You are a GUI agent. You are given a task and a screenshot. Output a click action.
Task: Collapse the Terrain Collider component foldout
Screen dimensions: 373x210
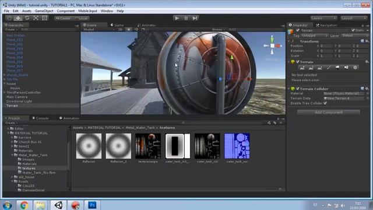(289, 89)
